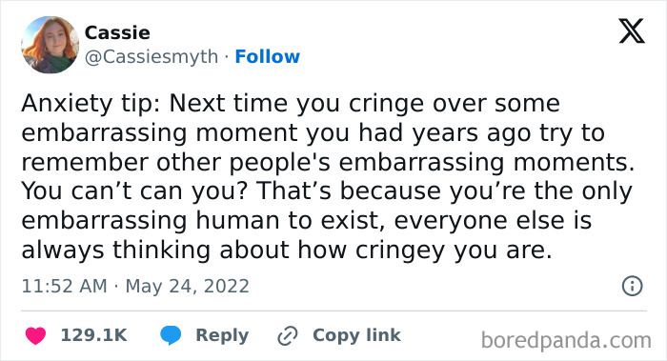Click the 129.1K like count
The height and width of the screenshot is (361, 667).
94,335
